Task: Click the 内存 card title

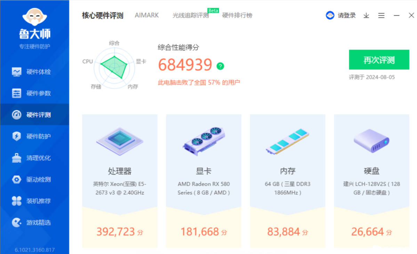Action: coord(288,171)
